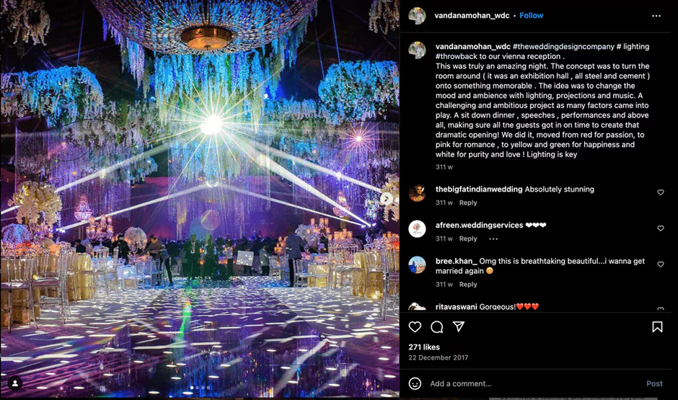The width and height of the screenshot is (678, 400).
Task: Follow vandanamohan_wdc
Action: click(x=531, y=16)
